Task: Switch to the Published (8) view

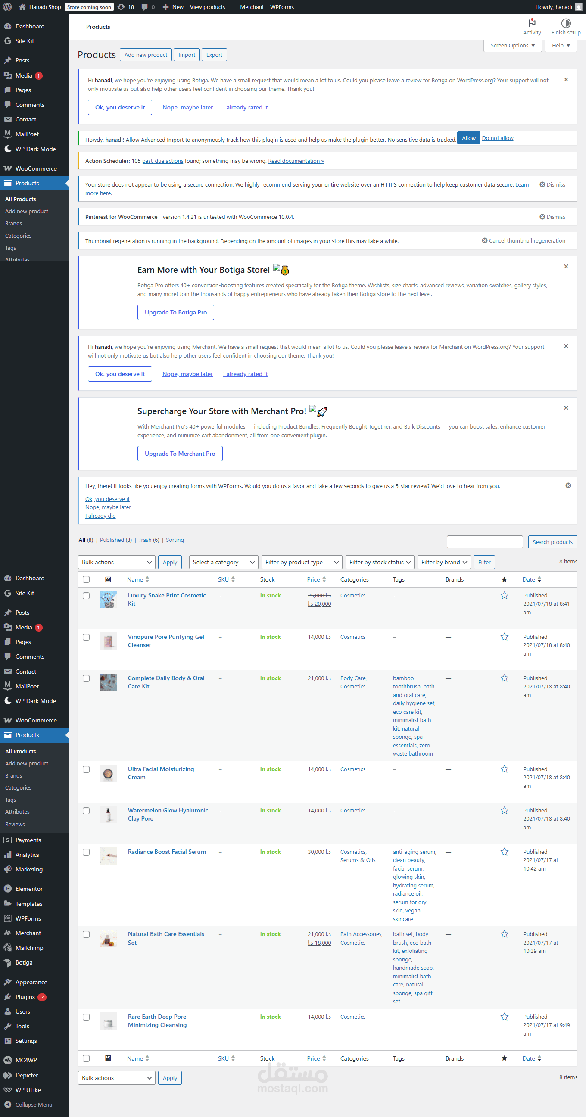Action: [115, 540]
